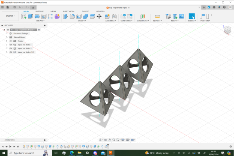Select the Offset Plane construct tool
The image size is (234, 156).
[143, 16]
